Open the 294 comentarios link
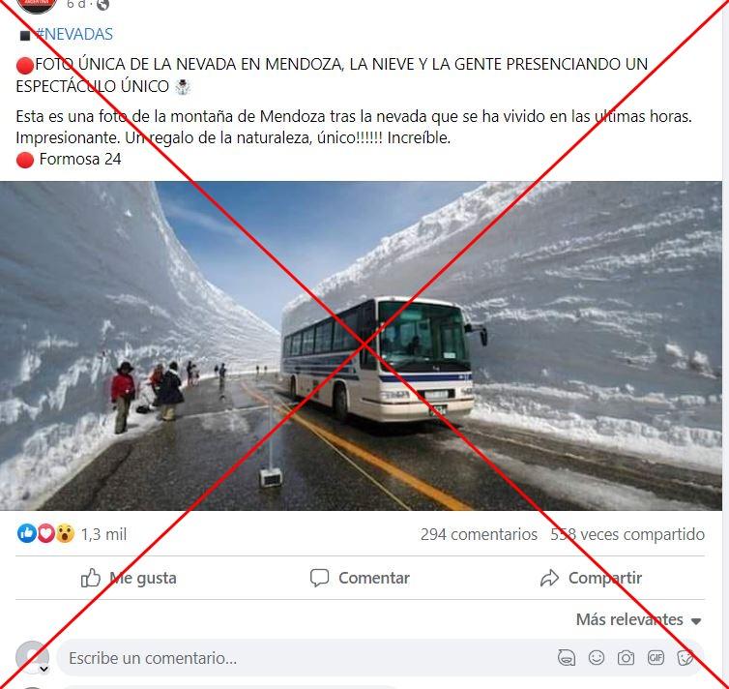 pyautogui.click(x=479, y=534)
